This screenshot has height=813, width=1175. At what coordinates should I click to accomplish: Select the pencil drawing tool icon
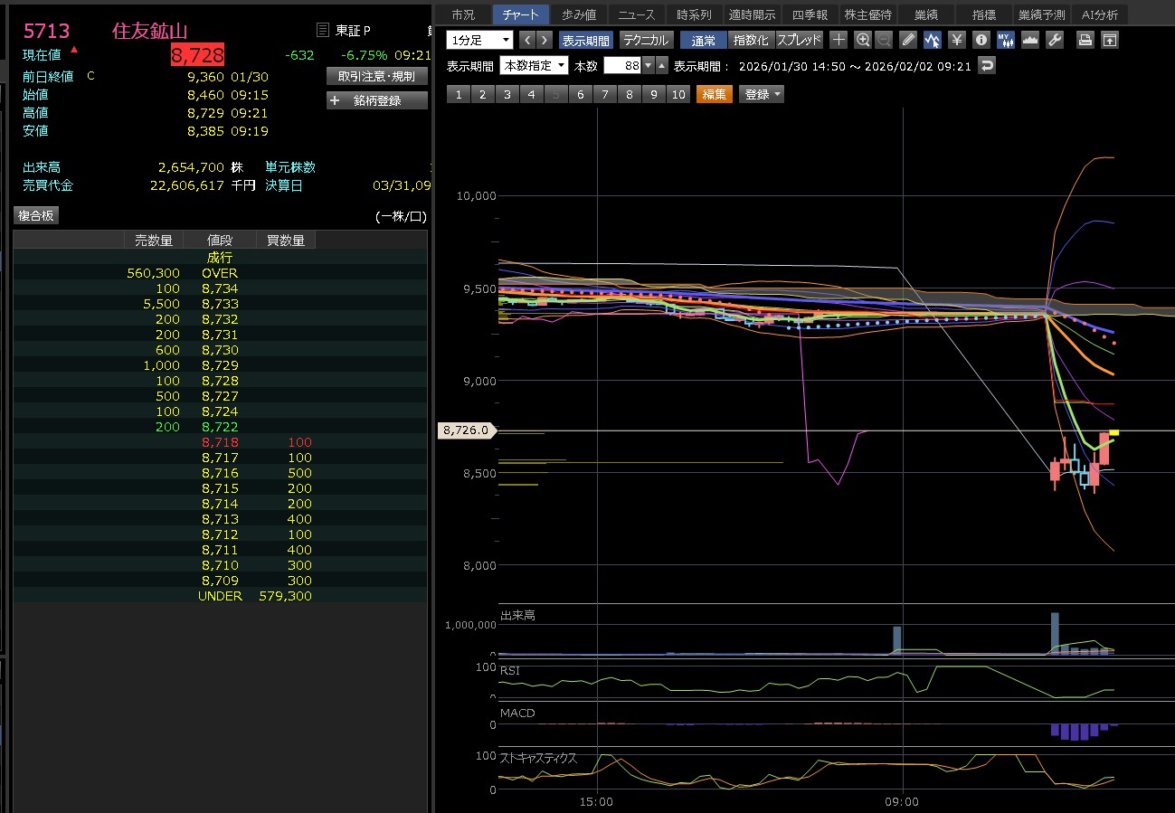click(x=908, y=40)
